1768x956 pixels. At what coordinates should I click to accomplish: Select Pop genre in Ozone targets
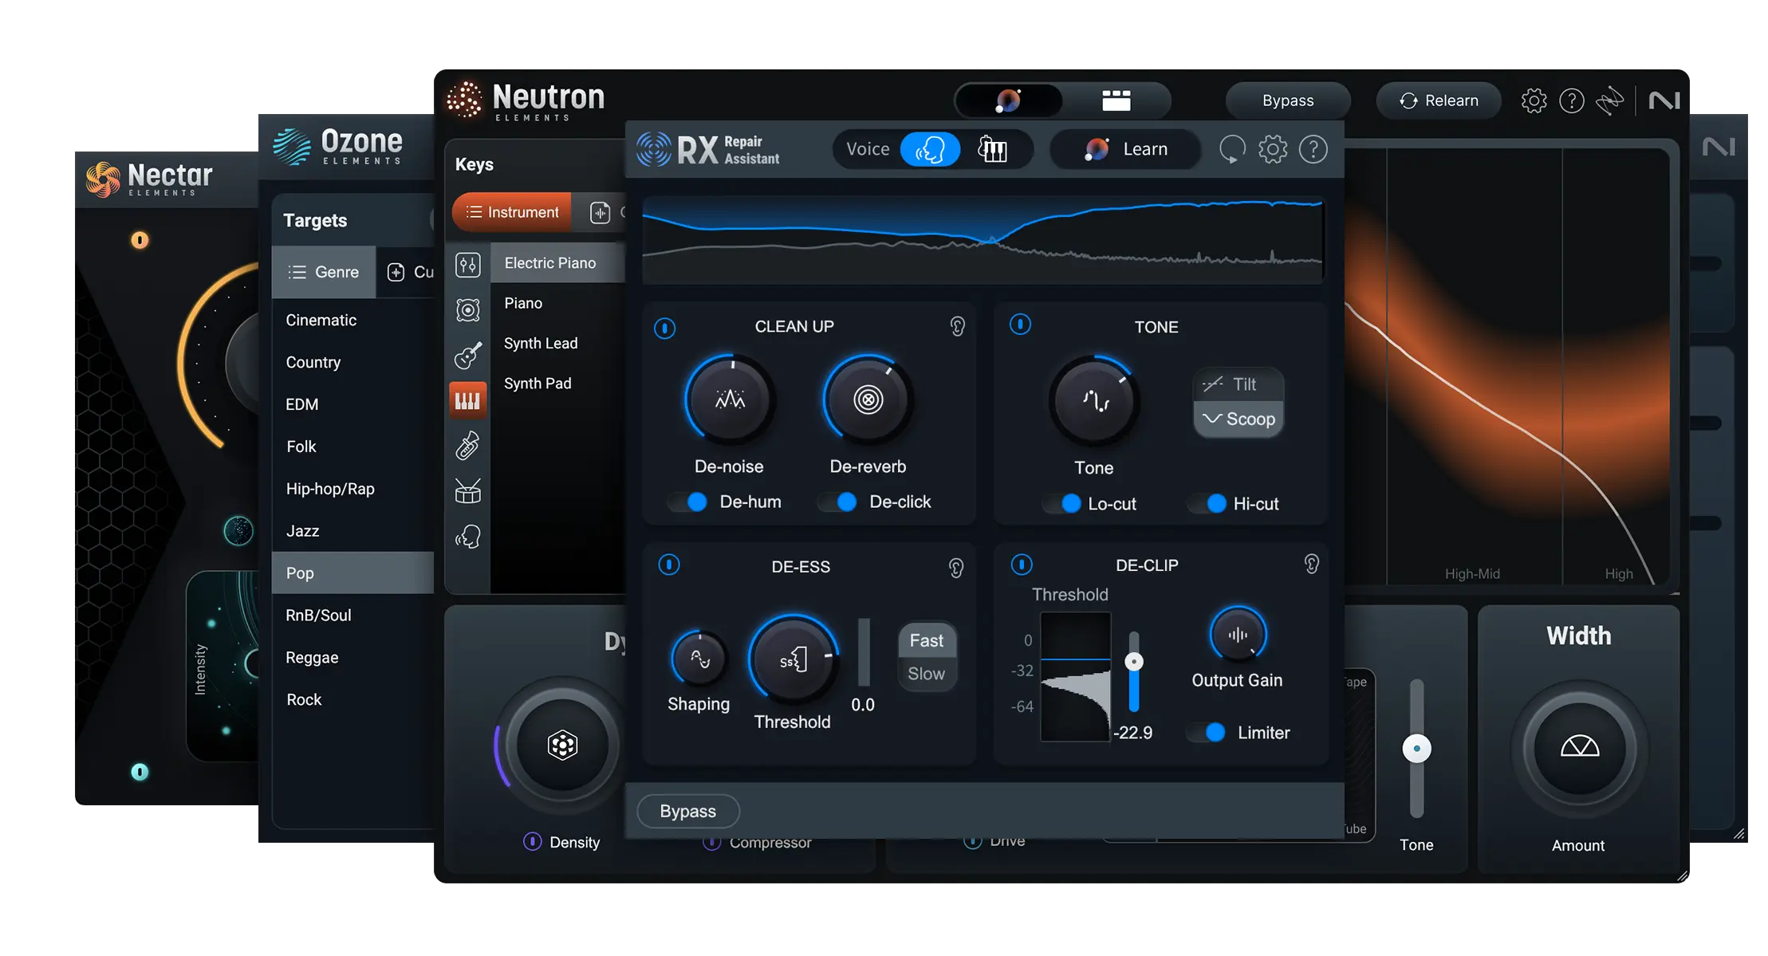pos(352,572)
